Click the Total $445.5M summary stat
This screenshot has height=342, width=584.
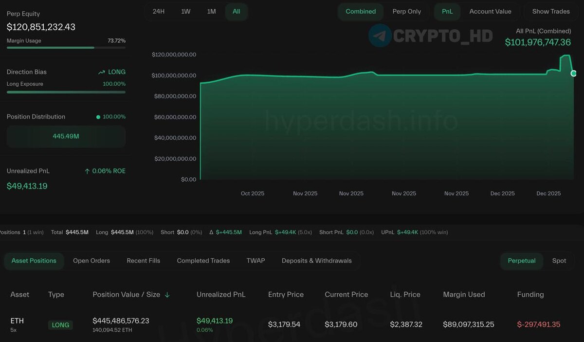pyautogui.click(x=70, y=232)
